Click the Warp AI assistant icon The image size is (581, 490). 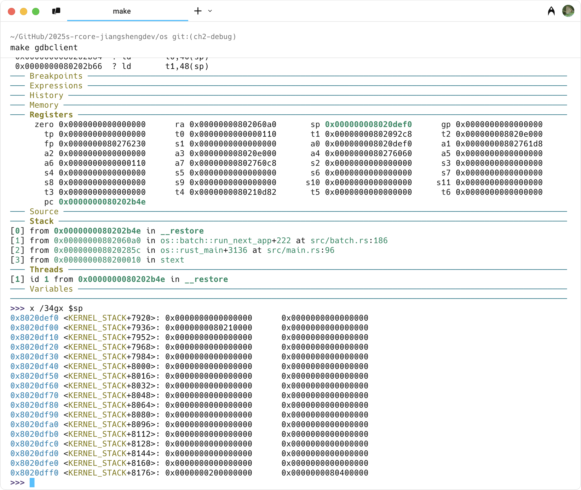(x=551, y=11)
